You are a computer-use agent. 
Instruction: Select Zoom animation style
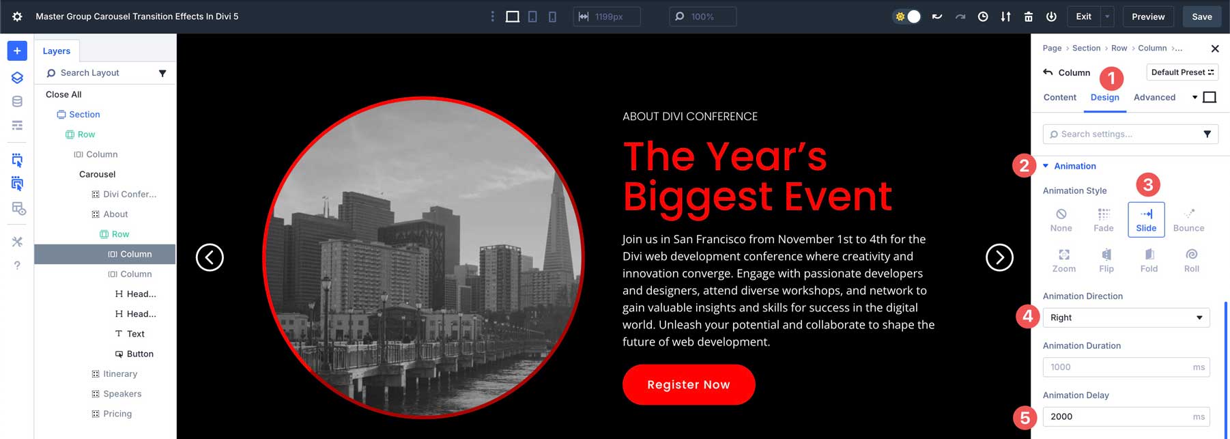coord(1063,261)
